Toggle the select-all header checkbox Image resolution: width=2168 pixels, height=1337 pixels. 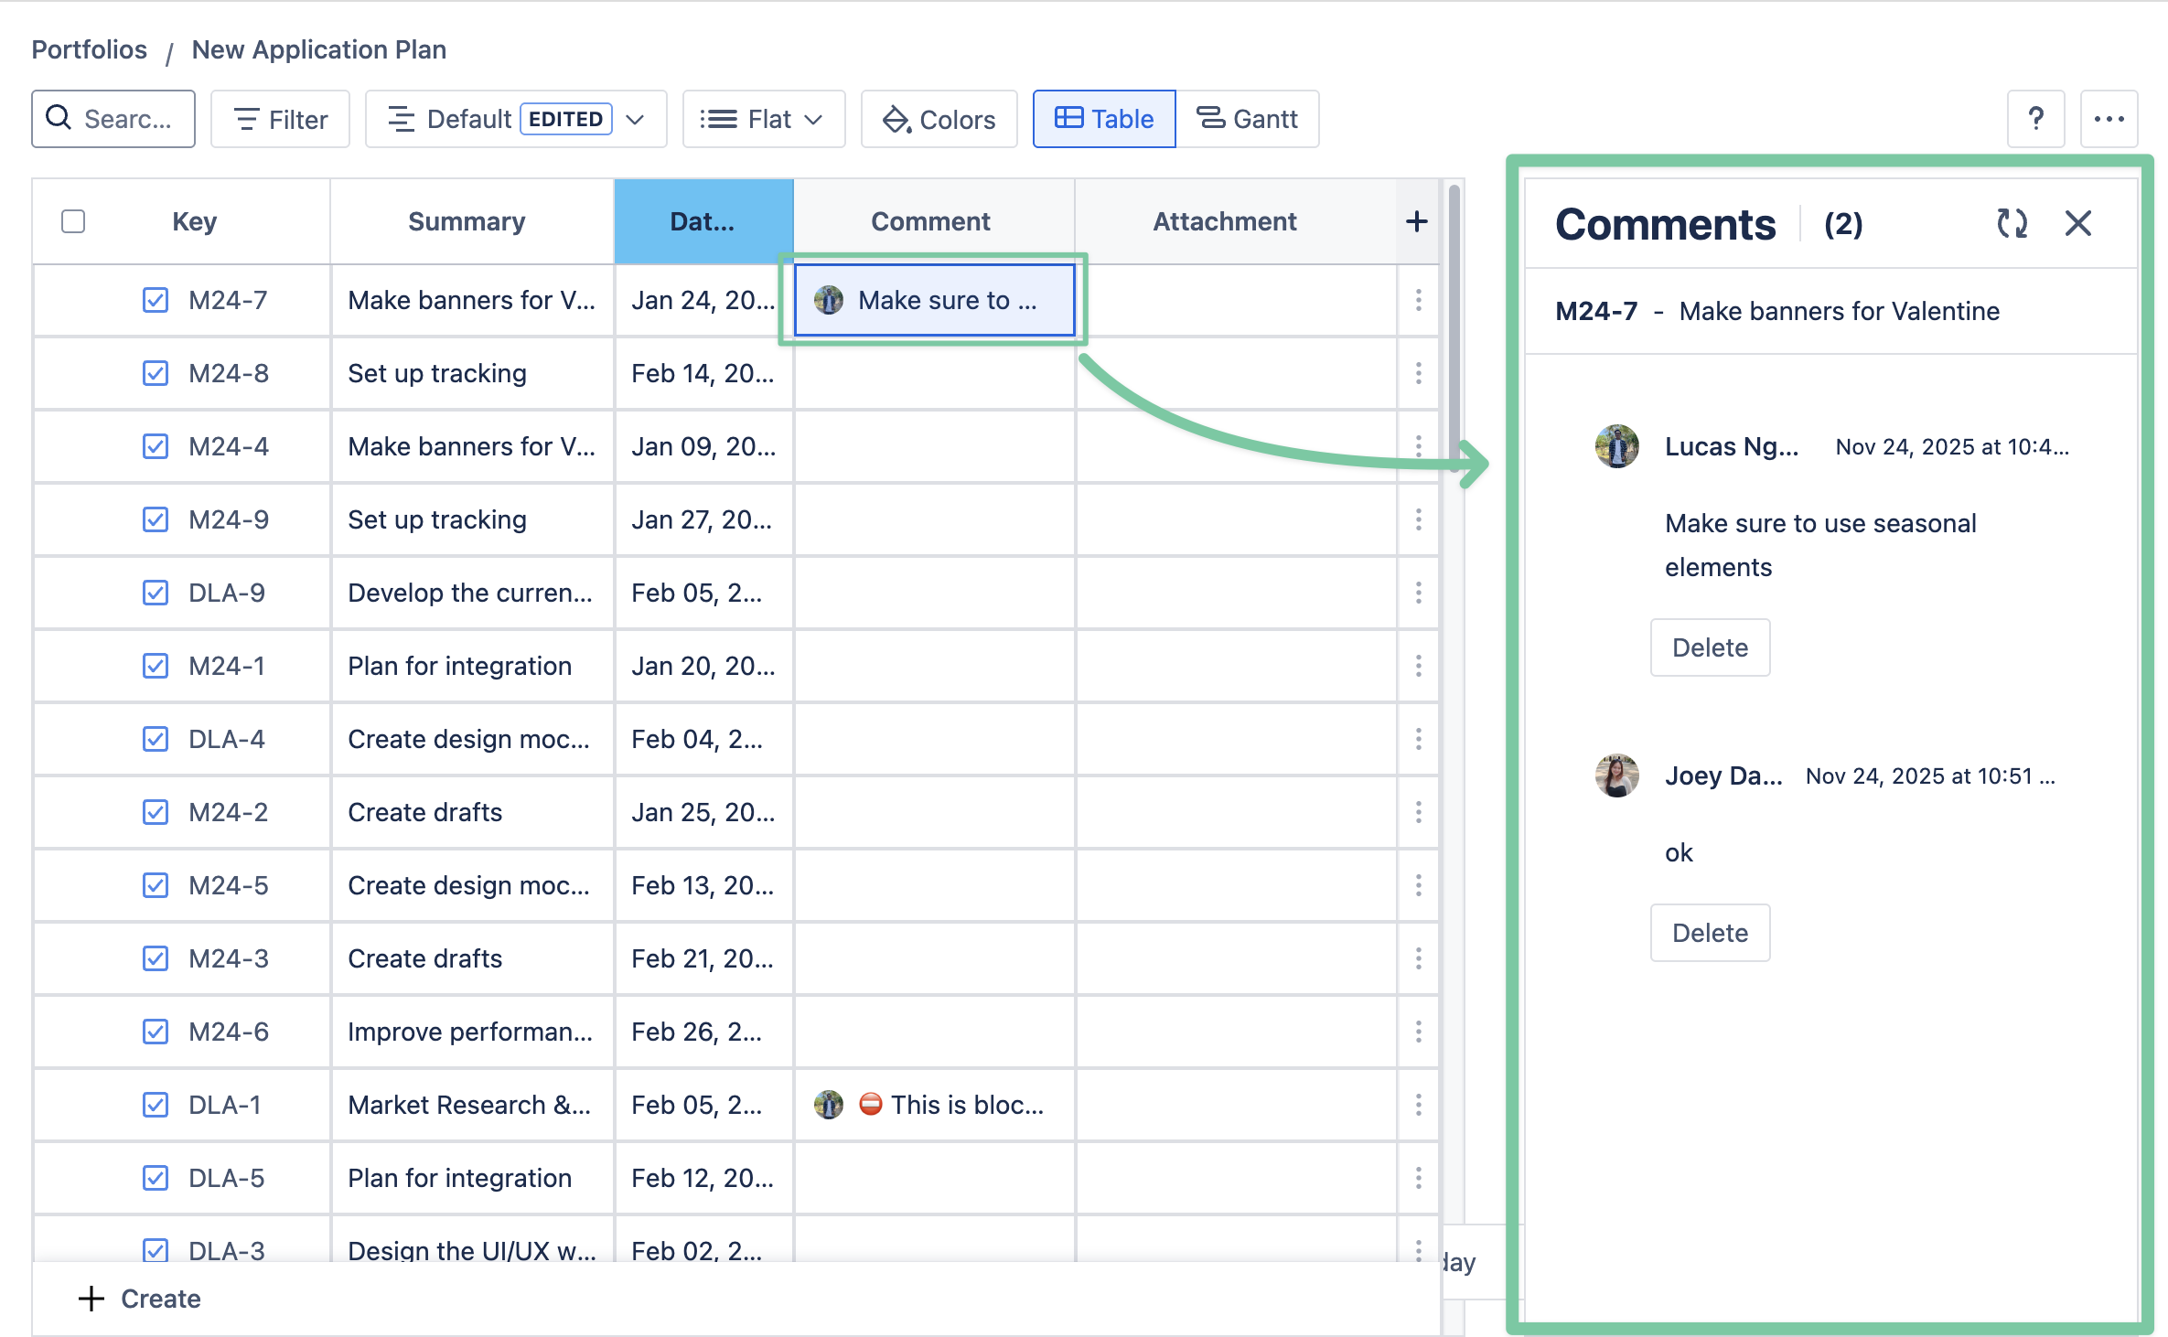coord(73,221)
